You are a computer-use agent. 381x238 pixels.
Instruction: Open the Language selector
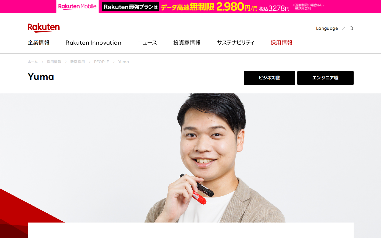click(x=327, y=28)
